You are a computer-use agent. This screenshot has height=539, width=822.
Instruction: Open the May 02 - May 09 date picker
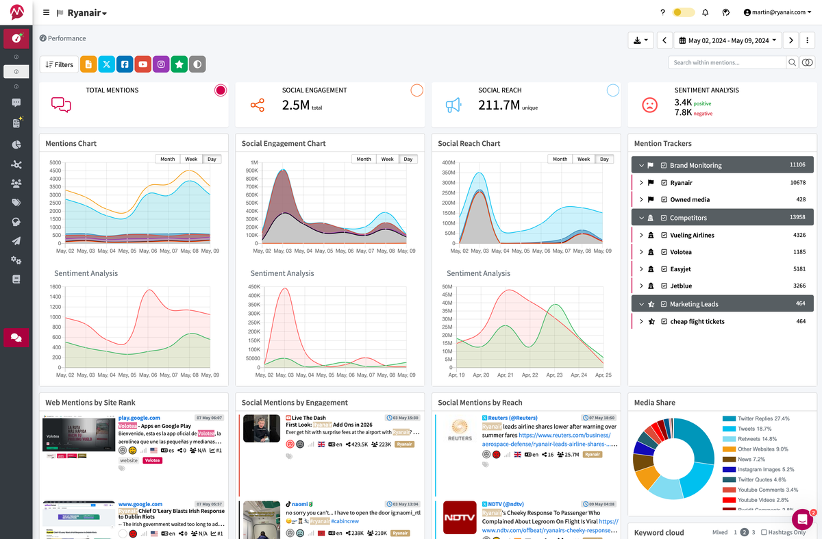pos(727,40)
